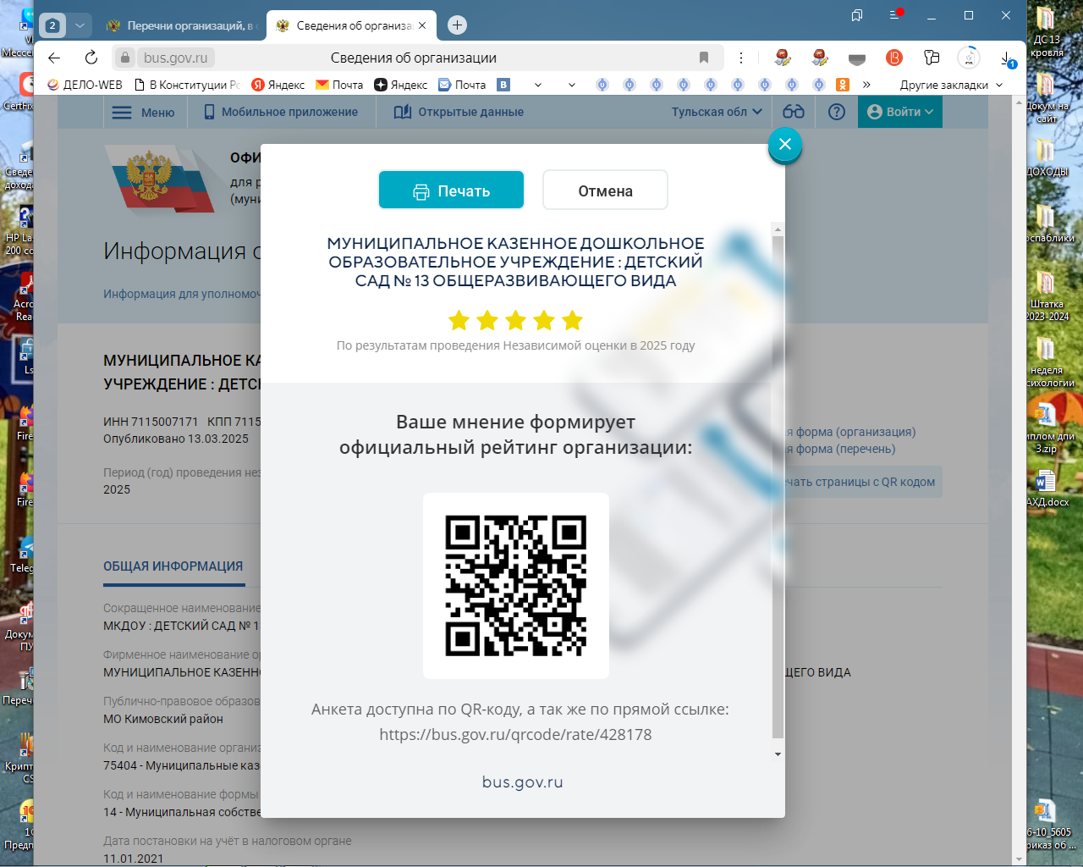Click the QR code image
This screenshot has width=1083, height=867.
click(x=516, y=586)
